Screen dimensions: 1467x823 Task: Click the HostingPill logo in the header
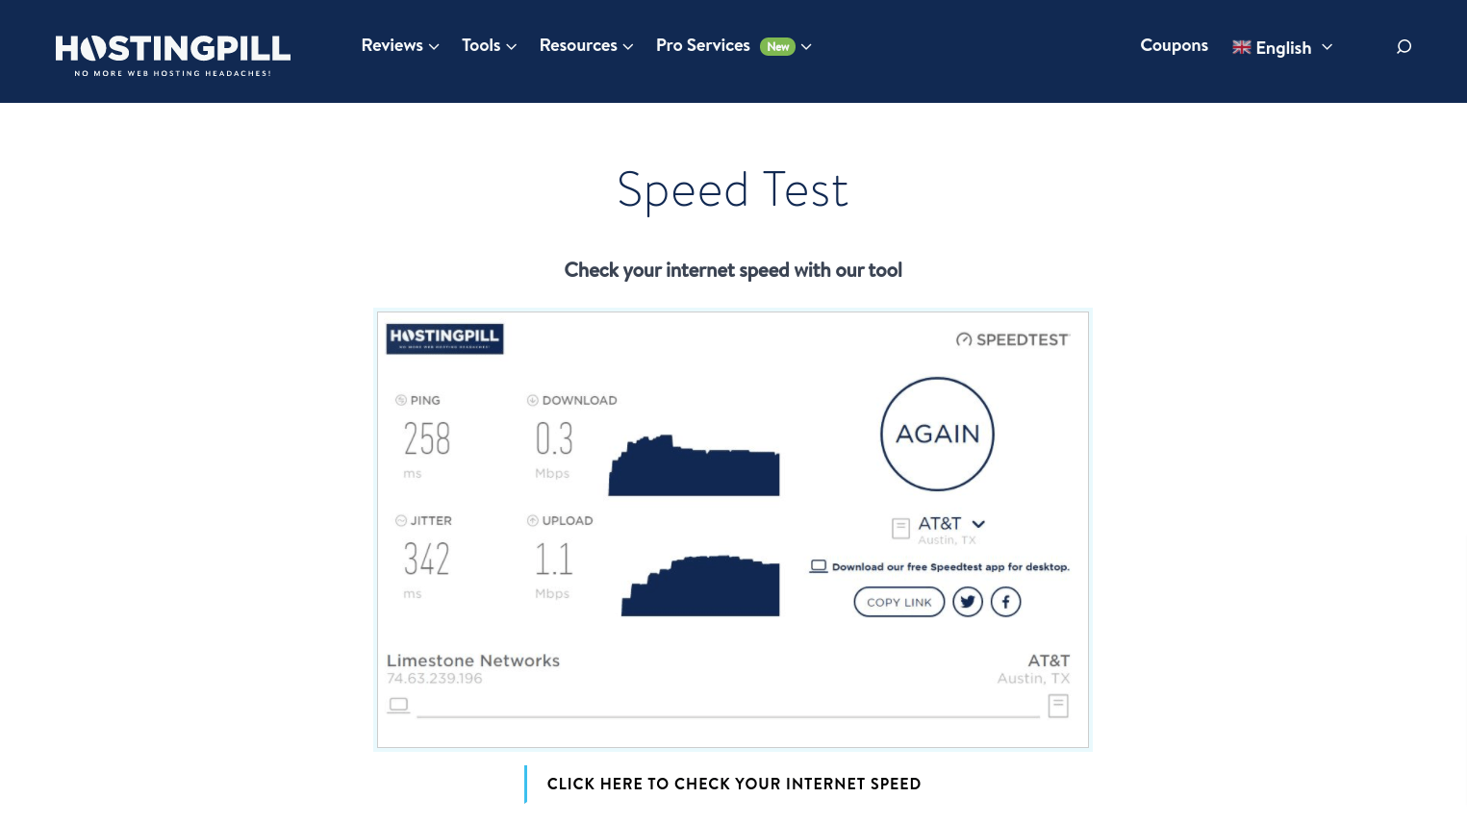(173, 55)
